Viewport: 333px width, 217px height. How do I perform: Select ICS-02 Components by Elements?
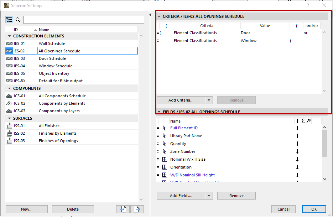click(x=72, y=103)
